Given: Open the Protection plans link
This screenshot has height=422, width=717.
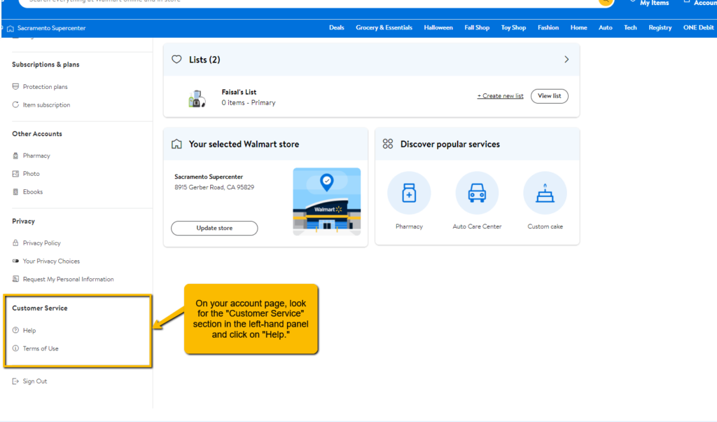Looking at the screenshot, I should (x=46, y=86).
